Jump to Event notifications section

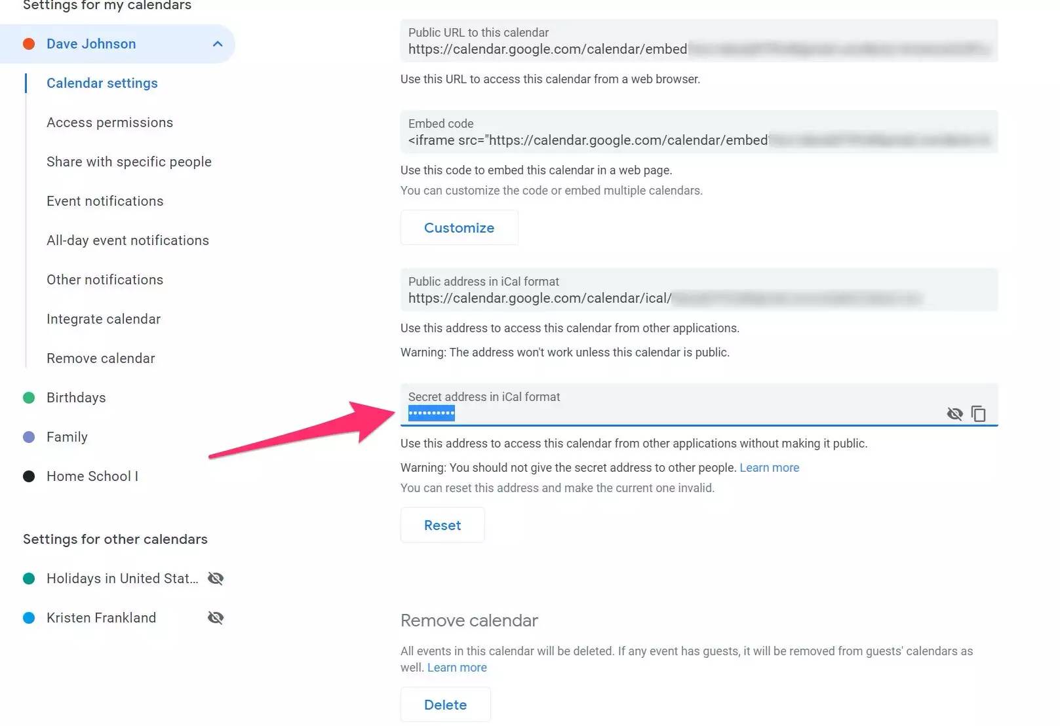(x=105, y=201)
